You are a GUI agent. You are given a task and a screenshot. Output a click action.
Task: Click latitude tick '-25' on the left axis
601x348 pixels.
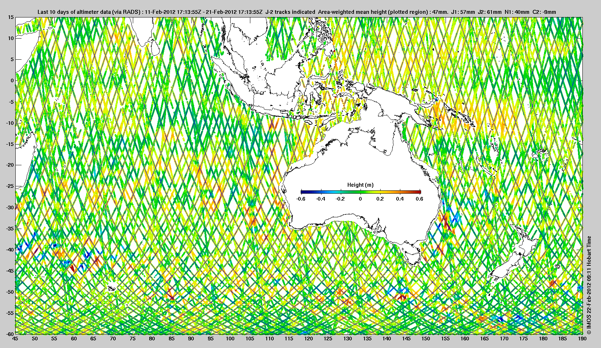[x=10, y=186]
